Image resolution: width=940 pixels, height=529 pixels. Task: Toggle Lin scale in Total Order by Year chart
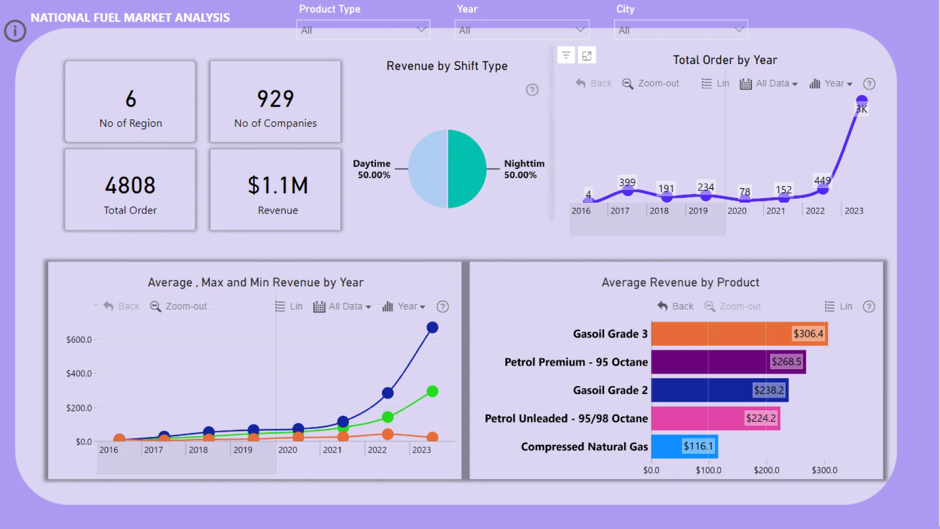[x=715, y=83]
